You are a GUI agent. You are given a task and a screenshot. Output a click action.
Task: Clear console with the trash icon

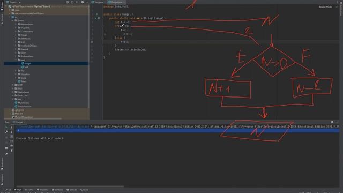click(x=12, y=150)
